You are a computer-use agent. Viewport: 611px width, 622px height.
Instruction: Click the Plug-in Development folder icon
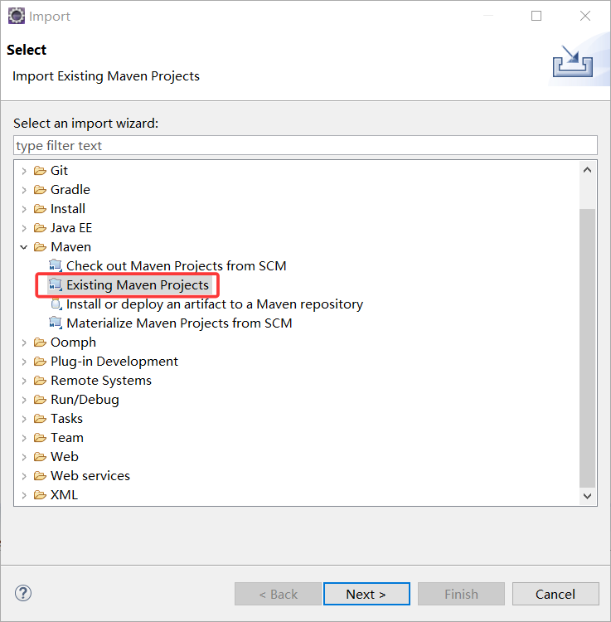click(40, 361)
